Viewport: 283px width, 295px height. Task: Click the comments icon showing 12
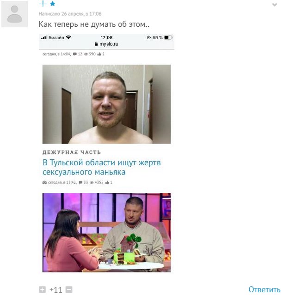click(x=75, y=54)
